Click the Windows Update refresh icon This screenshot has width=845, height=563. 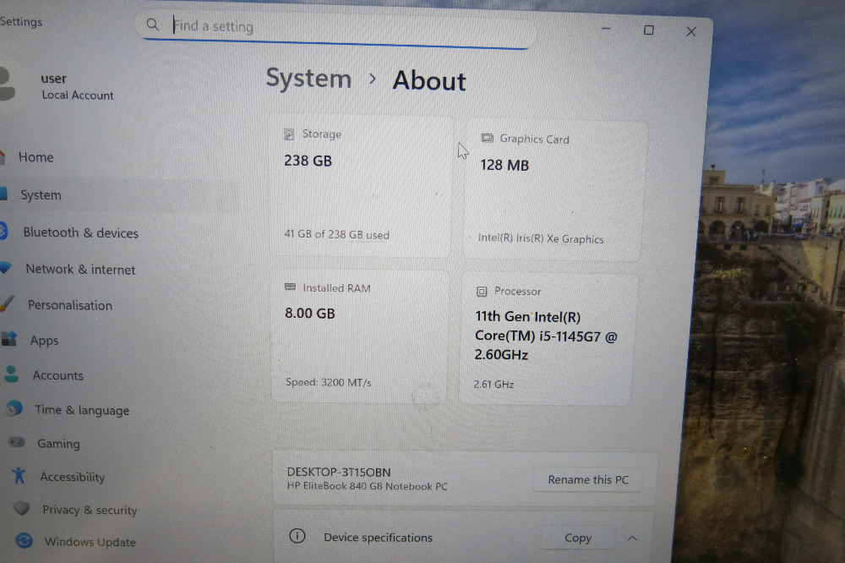(25, 540)
